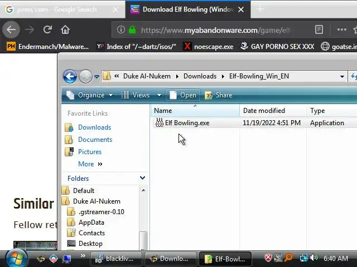Close the Google Search tab
Viewport: 357px width, 267px height.
115,9
